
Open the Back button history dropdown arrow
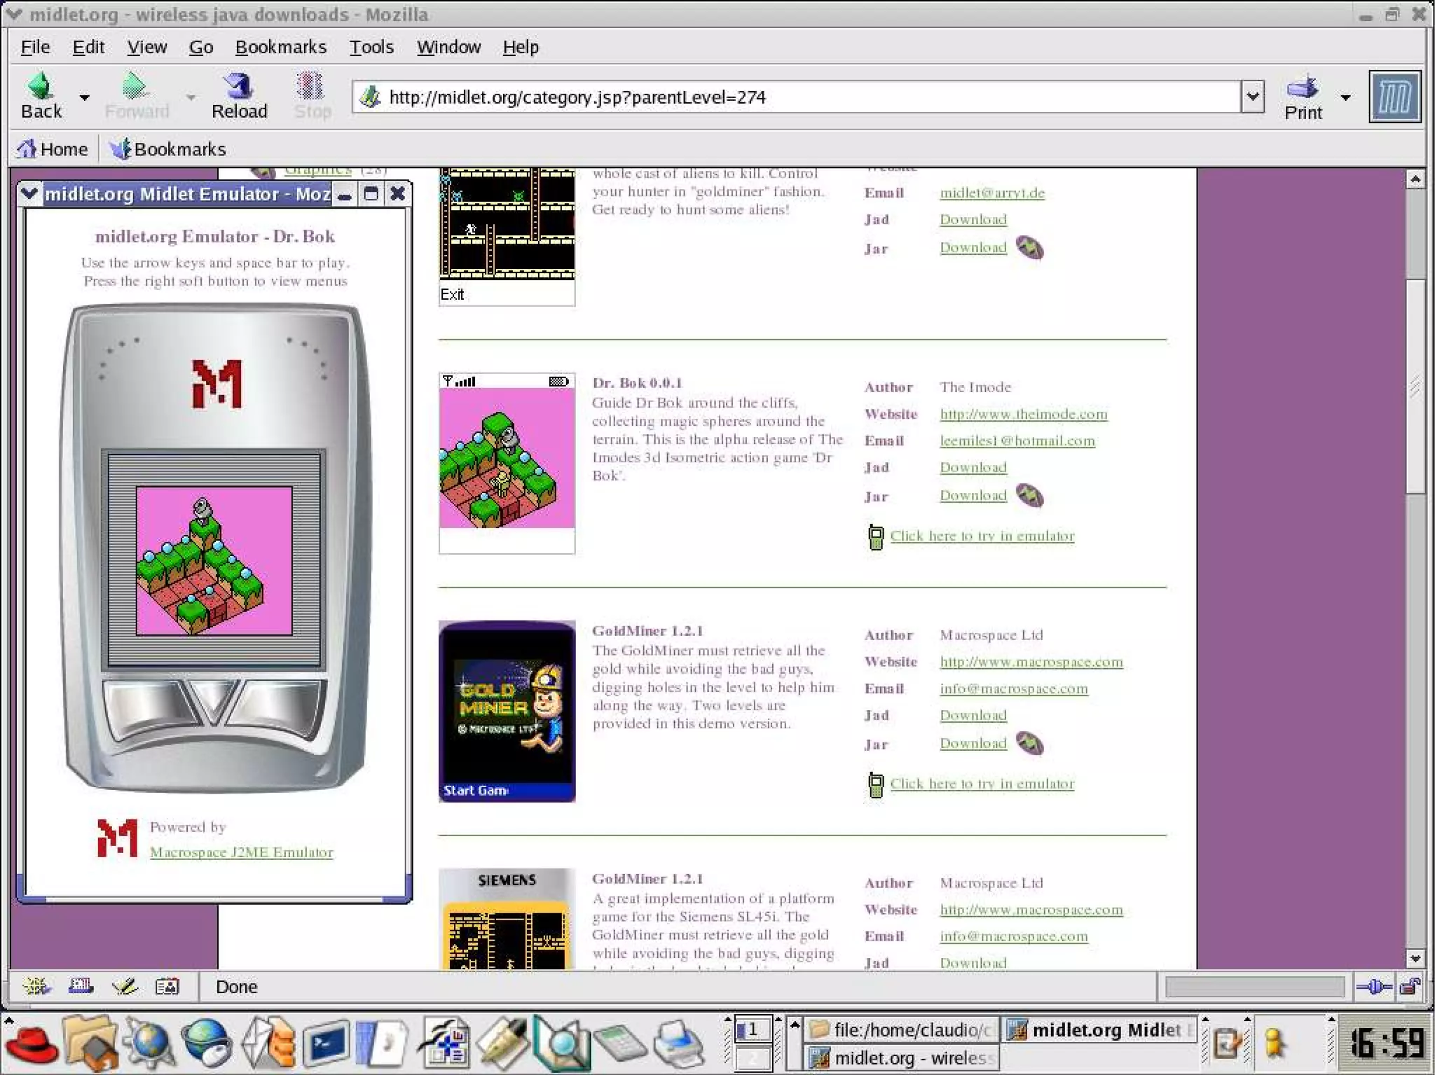tap(85, 97)
